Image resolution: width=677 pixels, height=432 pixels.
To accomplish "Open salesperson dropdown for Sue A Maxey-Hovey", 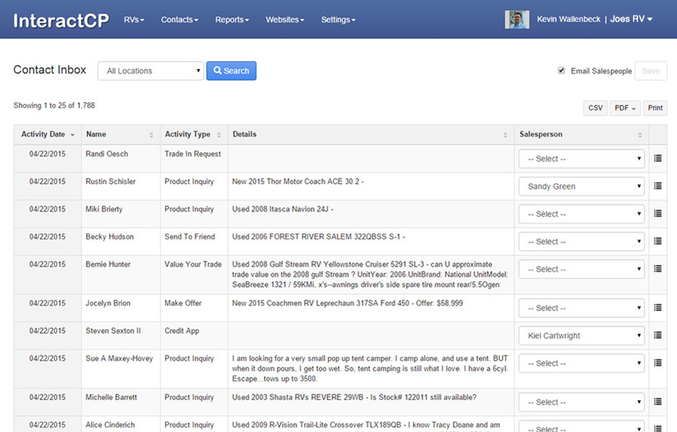I will tap(582, 364).
